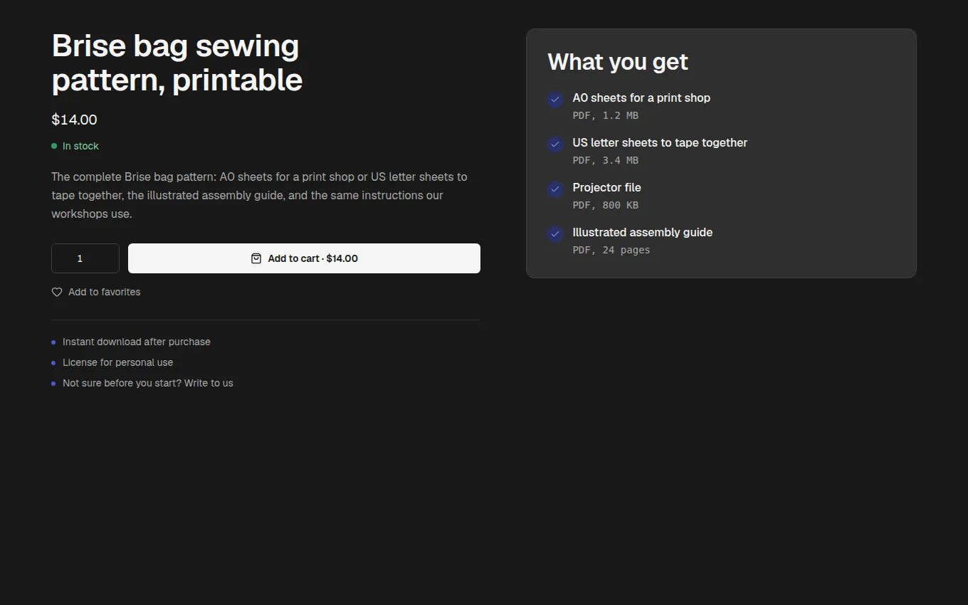The height and width of the screenshot is (605, 968).
Task: Click the "PDF, 800 KB" file size text
Action: [606, 205]
